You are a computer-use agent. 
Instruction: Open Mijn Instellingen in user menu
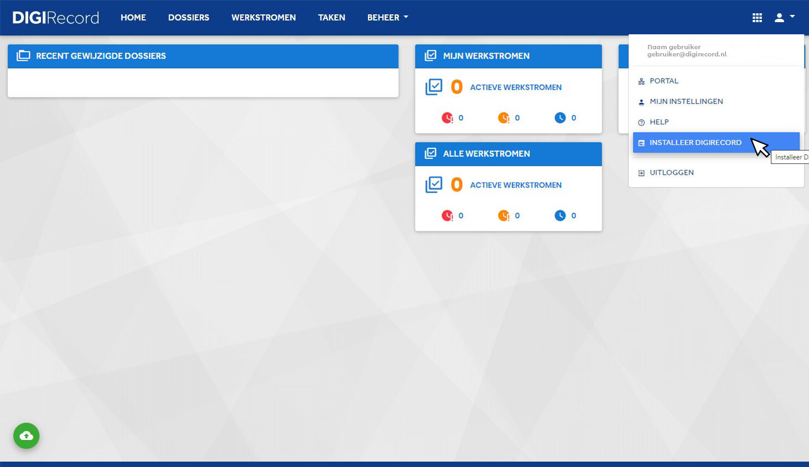click(x=716, y=102)
